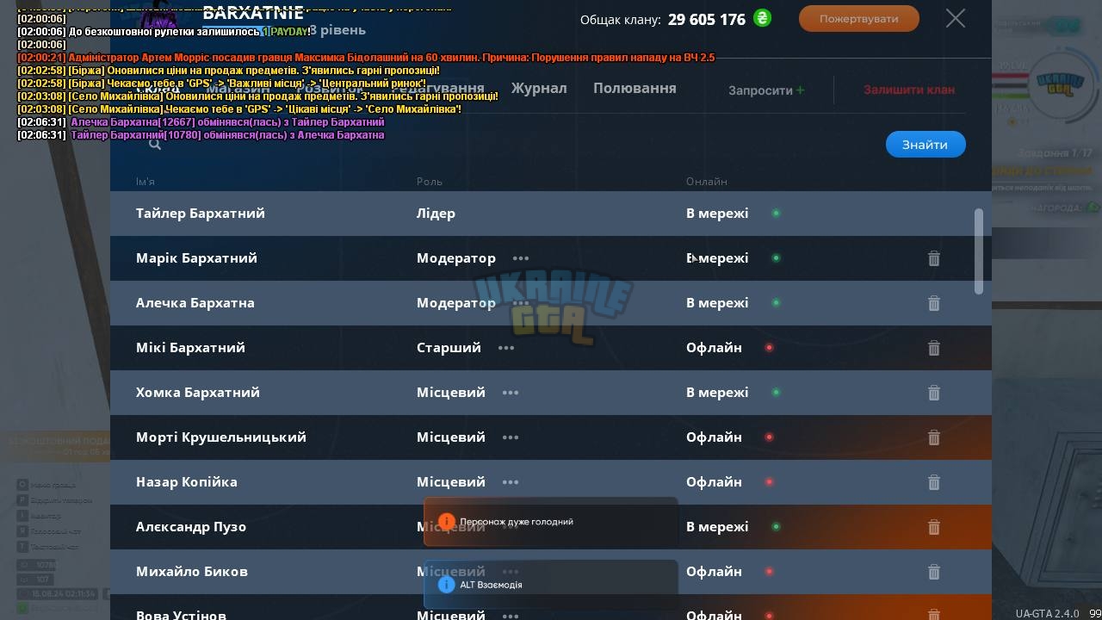Click the green currency icon near clan balance
The width and height of the screenshot is (1102, 620).
762,18
